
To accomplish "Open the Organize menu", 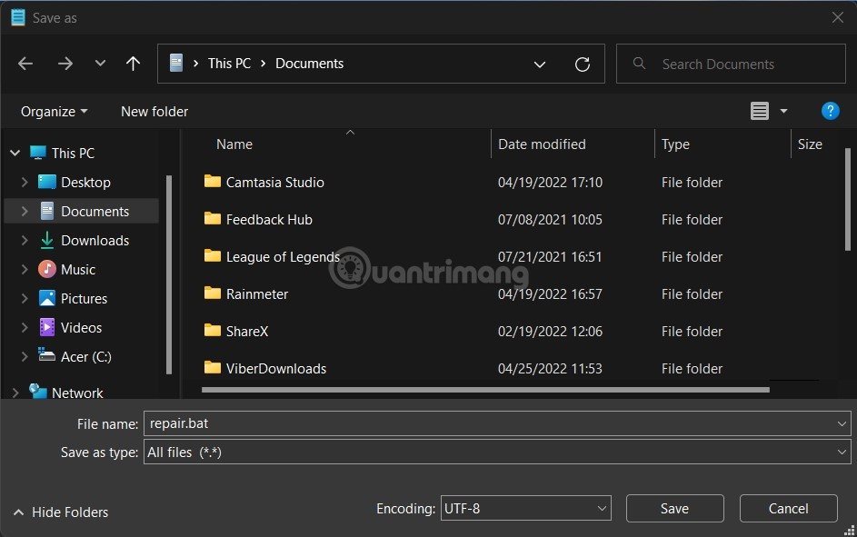I will click(x=52, y=111).
